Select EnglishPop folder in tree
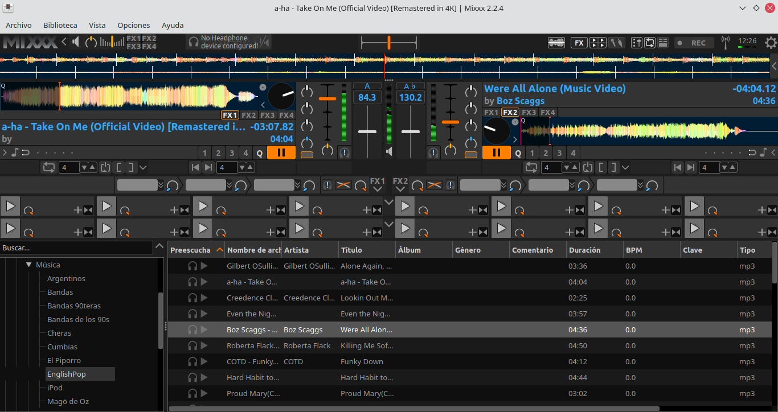The width and height of the screenshot is (778, 412). point(80,374)
